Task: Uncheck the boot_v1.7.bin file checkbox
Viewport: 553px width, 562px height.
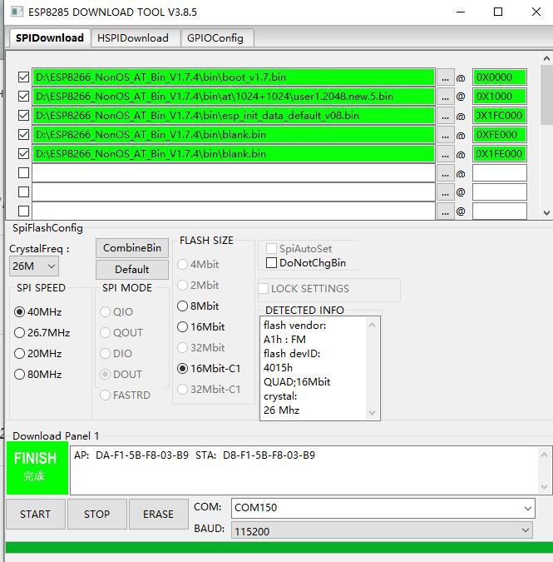Action: pos(23,77)
